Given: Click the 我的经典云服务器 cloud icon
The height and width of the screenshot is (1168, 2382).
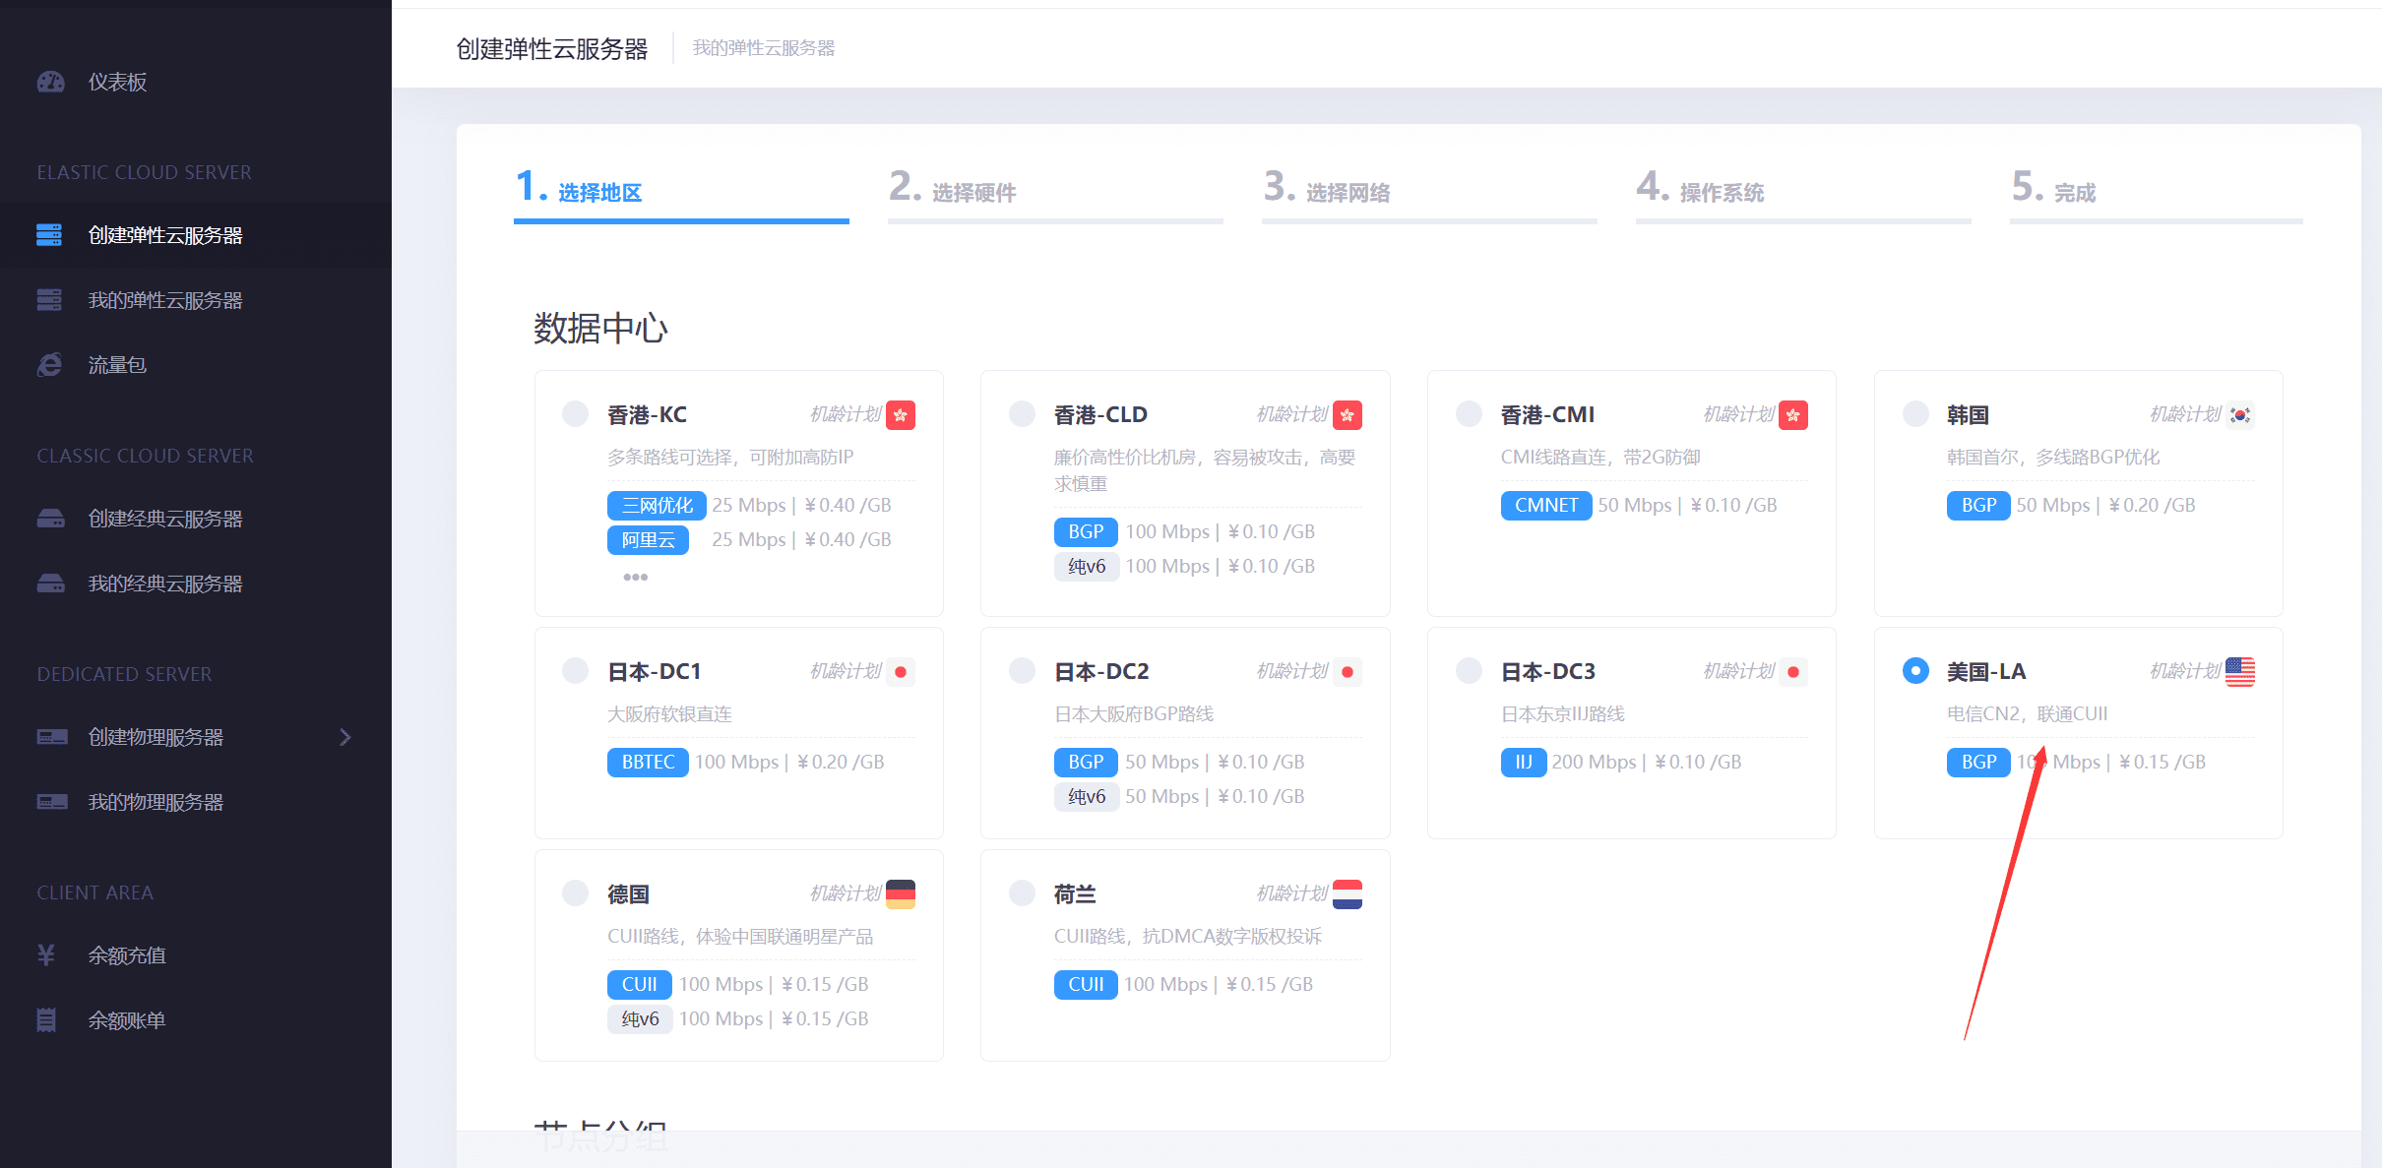Looking at the screenshot, I should [50, 584].
